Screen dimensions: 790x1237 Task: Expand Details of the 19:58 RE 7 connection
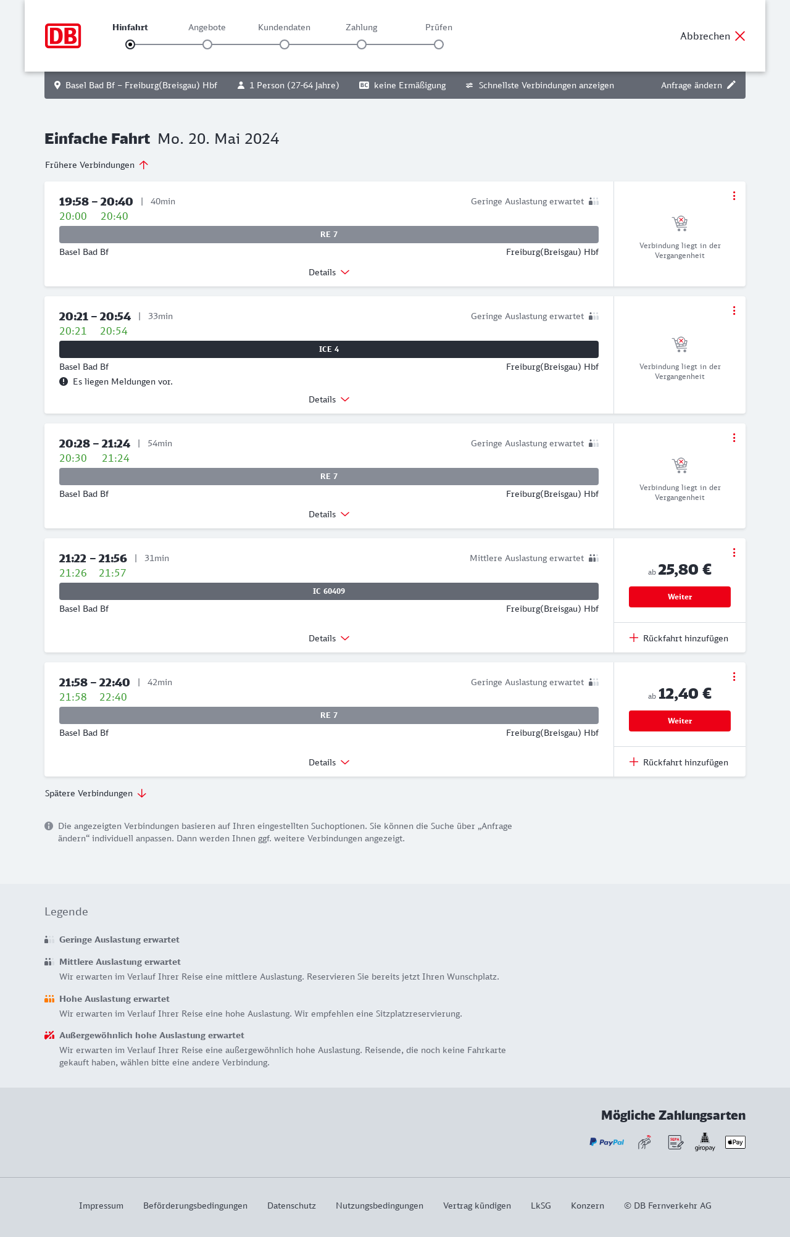pos(329,272)
